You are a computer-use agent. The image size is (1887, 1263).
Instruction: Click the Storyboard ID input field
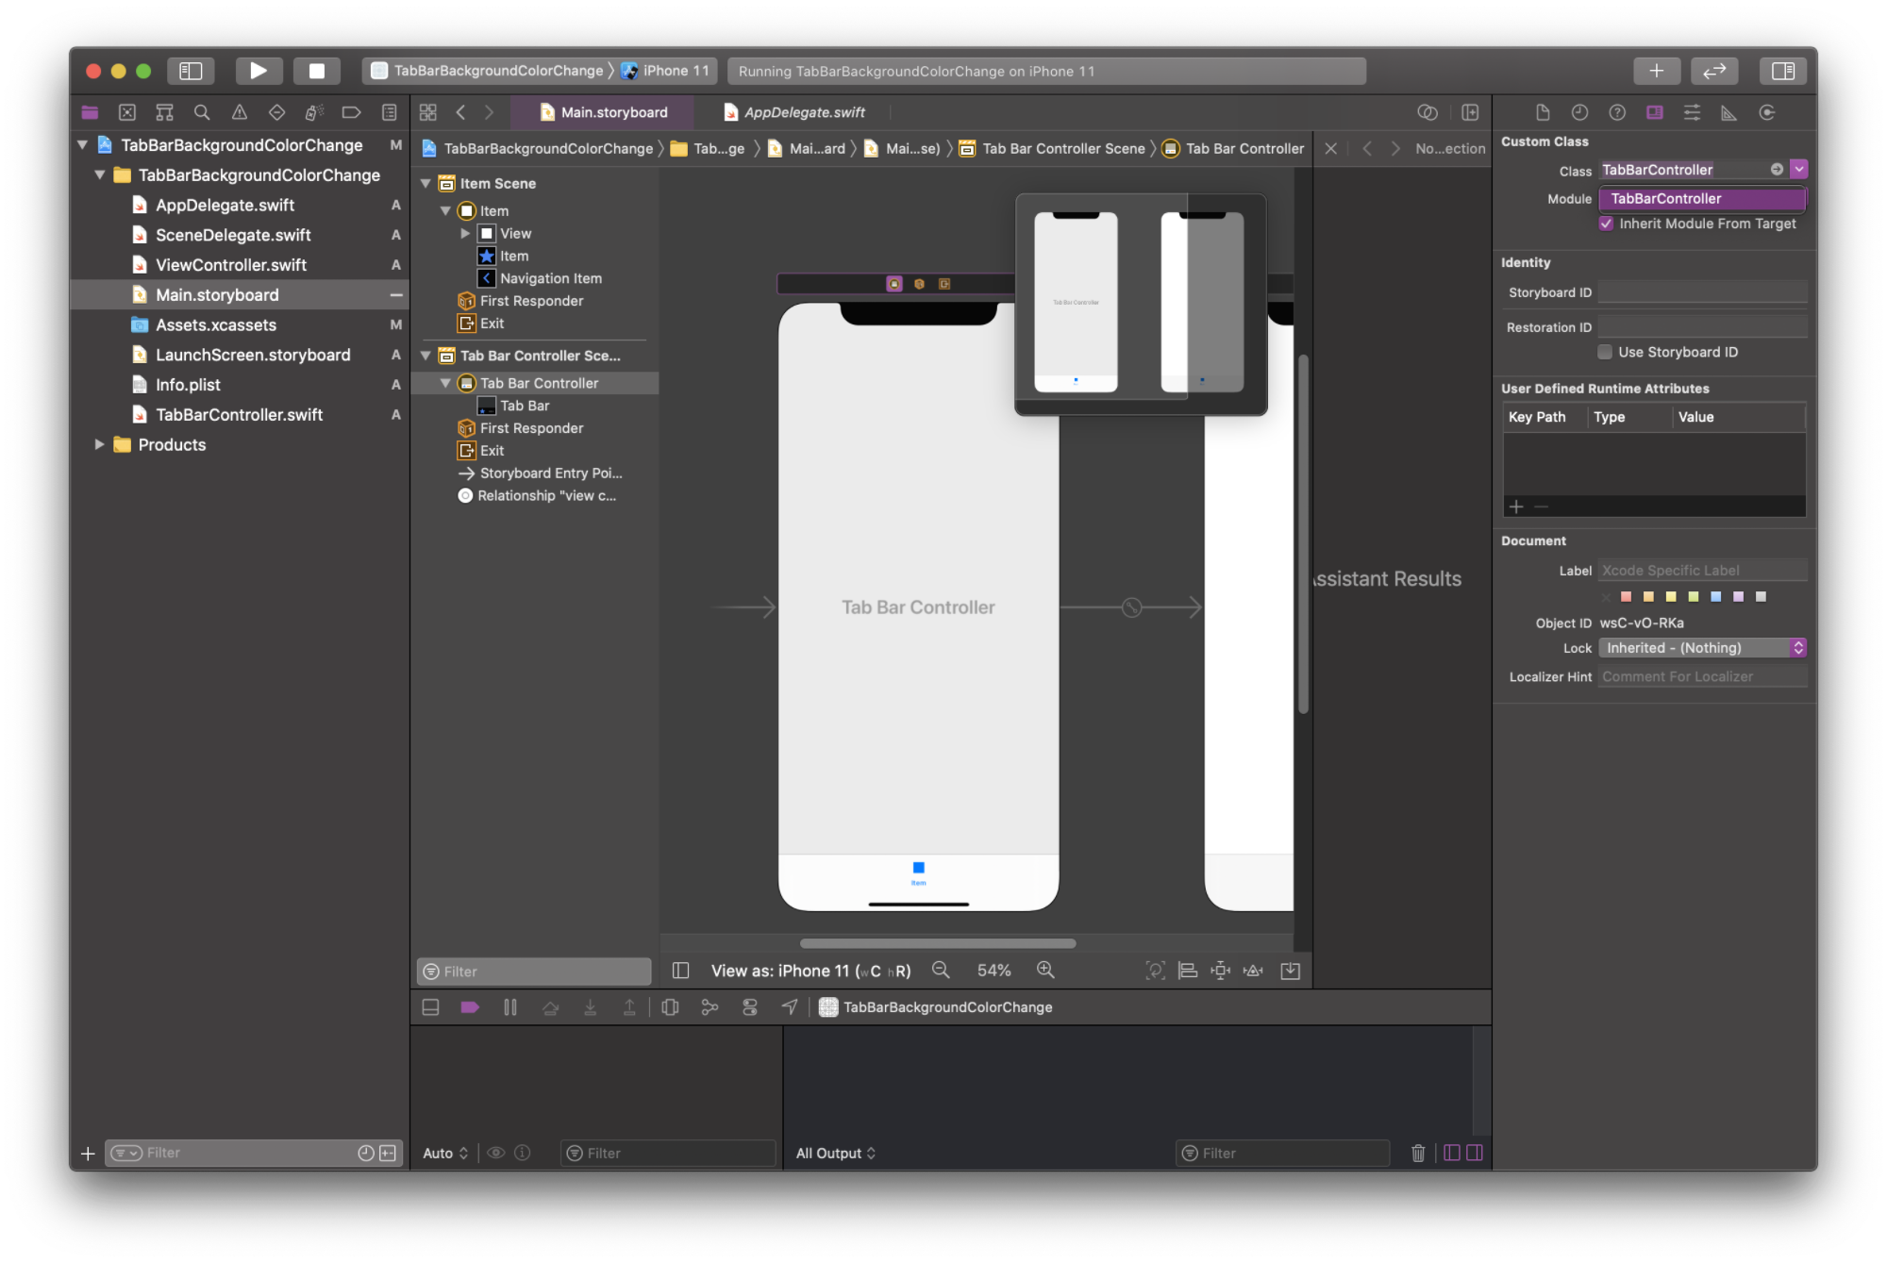pyautogui.click(x=1702, y=292)
